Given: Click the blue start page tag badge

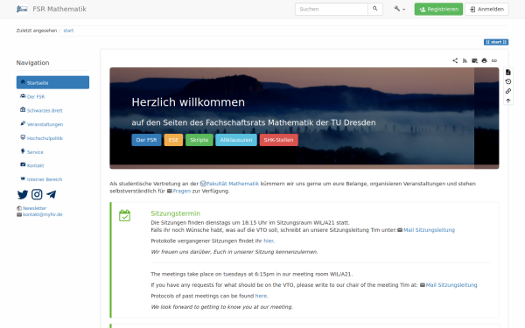Looking at the screenshot, I should pos(496,42).
